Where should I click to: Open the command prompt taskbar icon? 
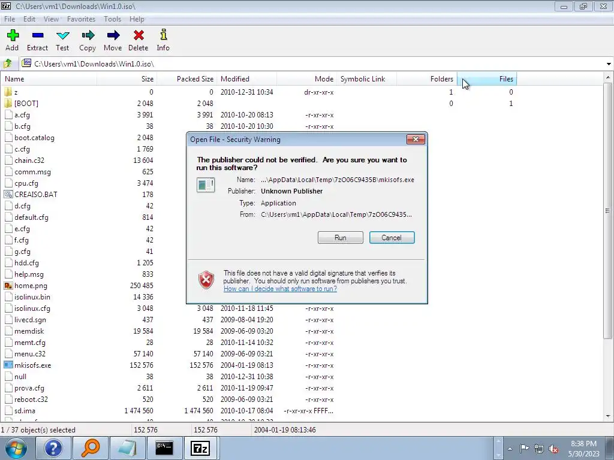pos(164,448)
